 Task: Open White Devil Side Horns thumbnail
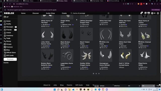tap(125, 34)
